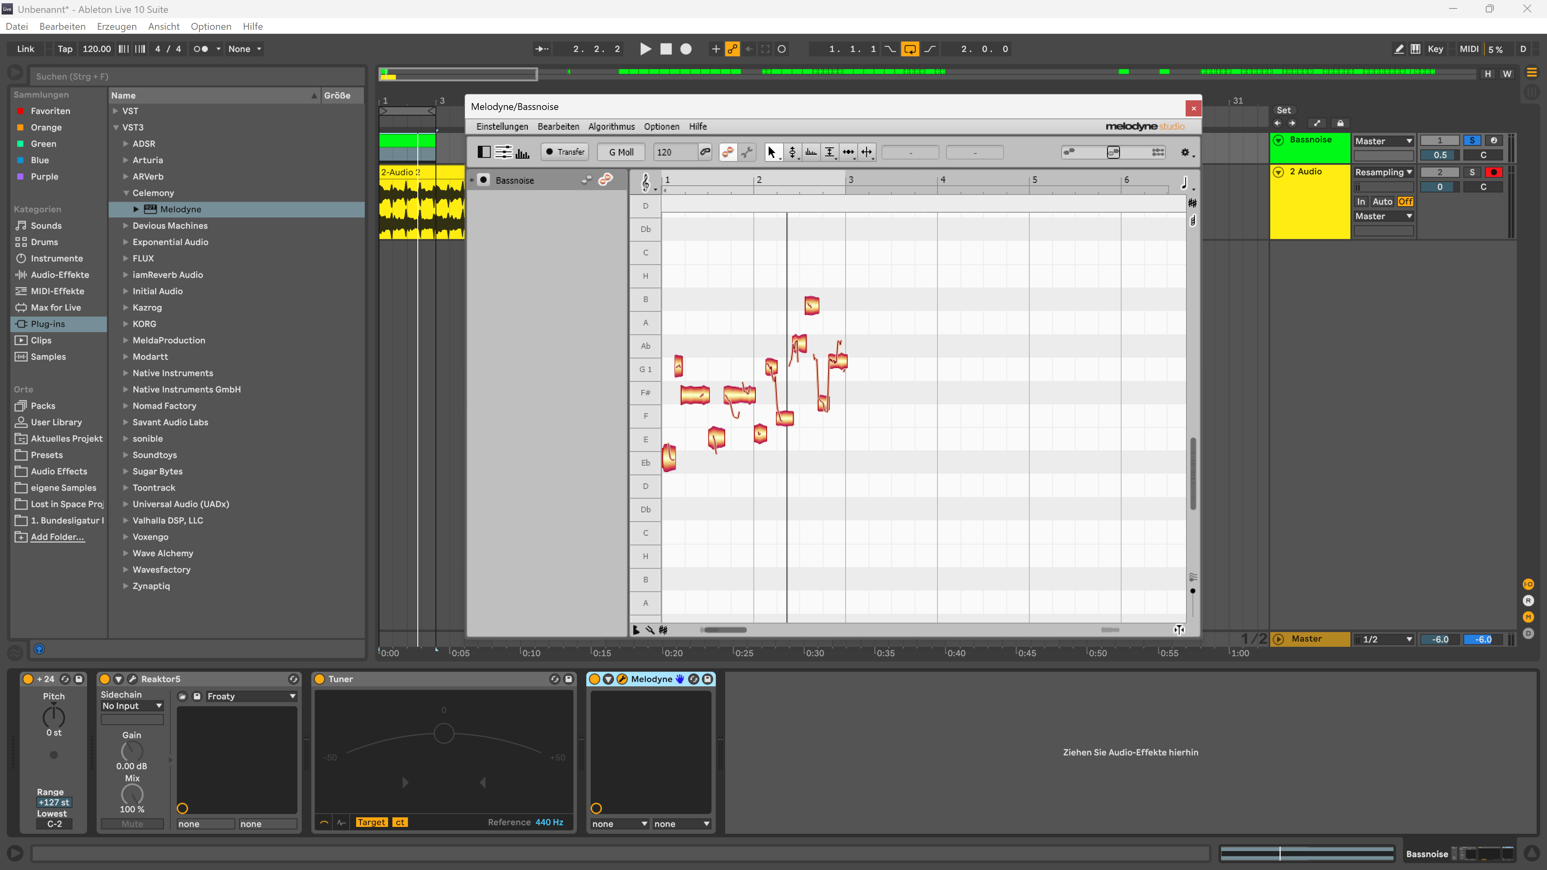This screenshot has width=1547, height=870.
Task: Set monitoring to In on 2 Audio
Action: click(x=1361, y=202)
